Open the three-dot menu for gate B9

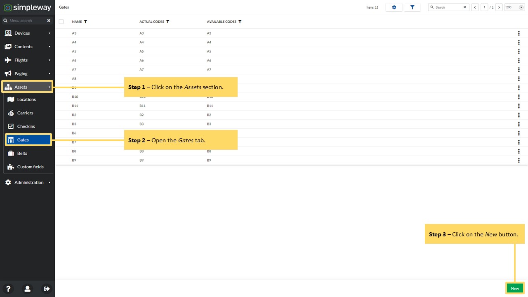519,160
